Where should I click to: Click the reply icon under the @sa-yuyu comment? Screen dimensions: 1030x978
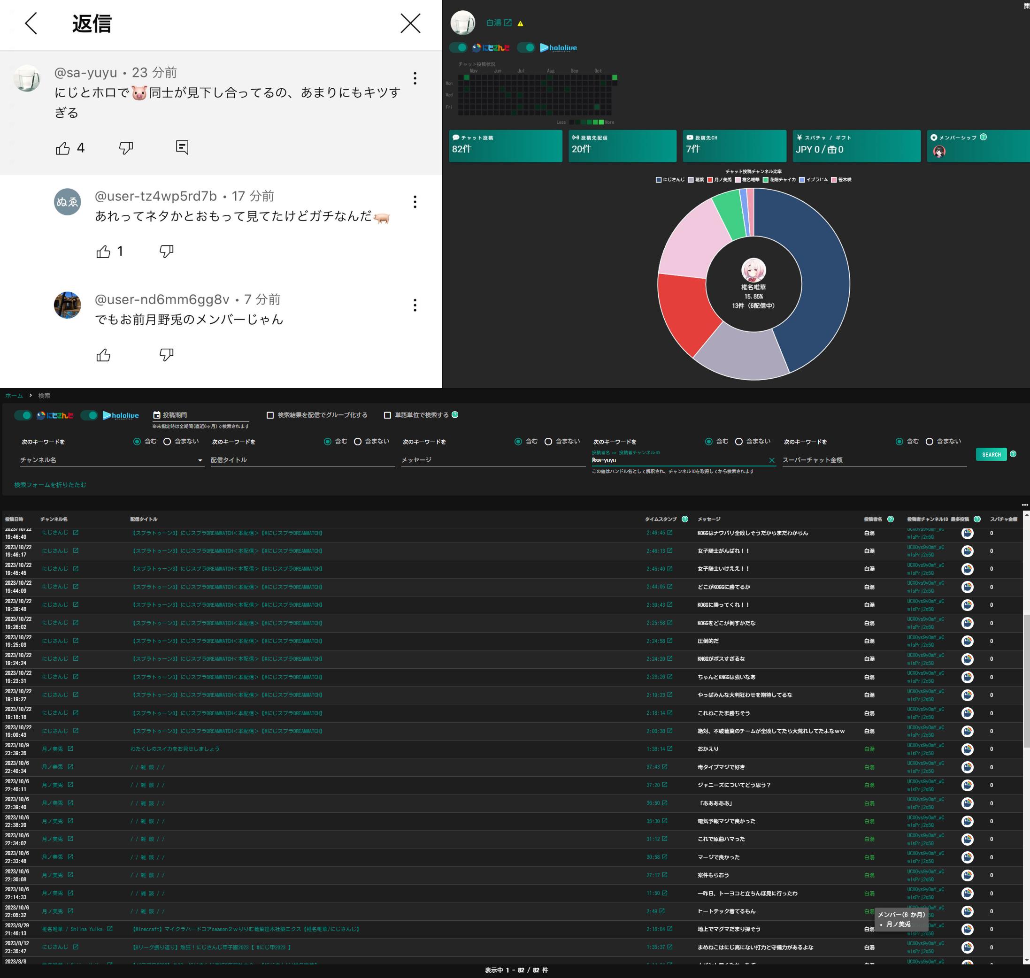pos(182,147)
